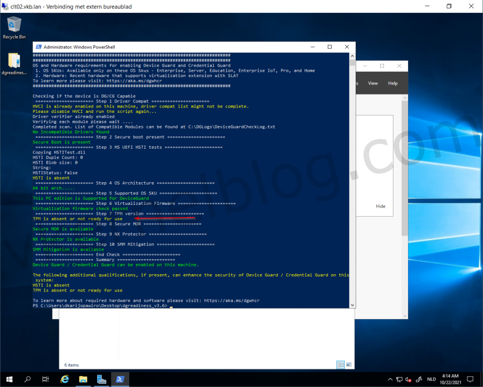Switch Explorer to details view layout
Viewport: 483px width, 387px height.
340,365
